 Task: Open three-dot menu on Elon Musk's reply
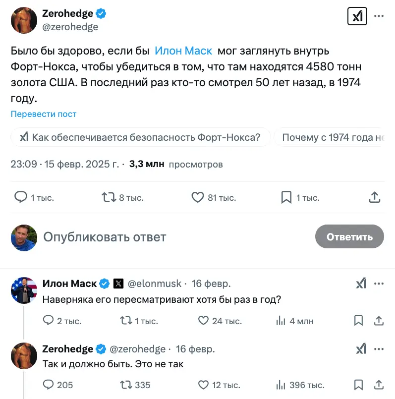[379, 284]
